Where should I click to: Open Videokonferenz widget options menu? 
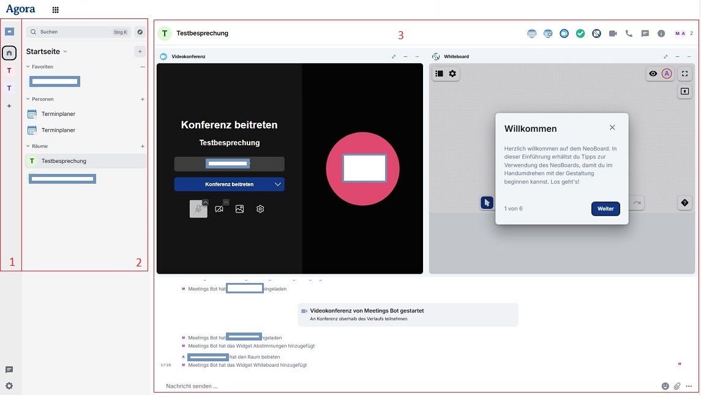417,56
